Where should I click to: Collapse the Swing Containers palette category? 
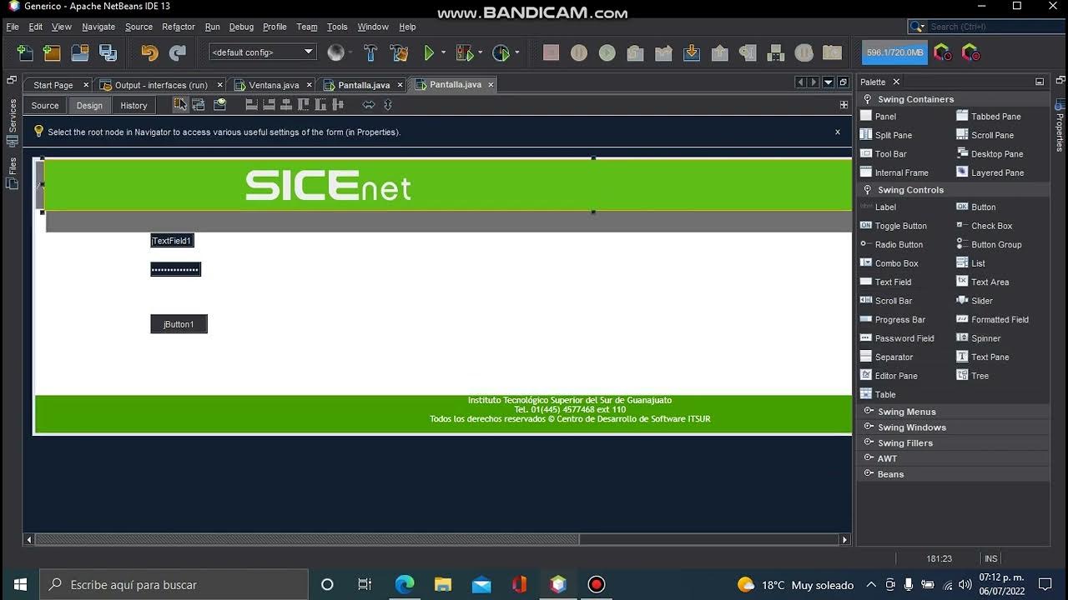tap(868, 99)
